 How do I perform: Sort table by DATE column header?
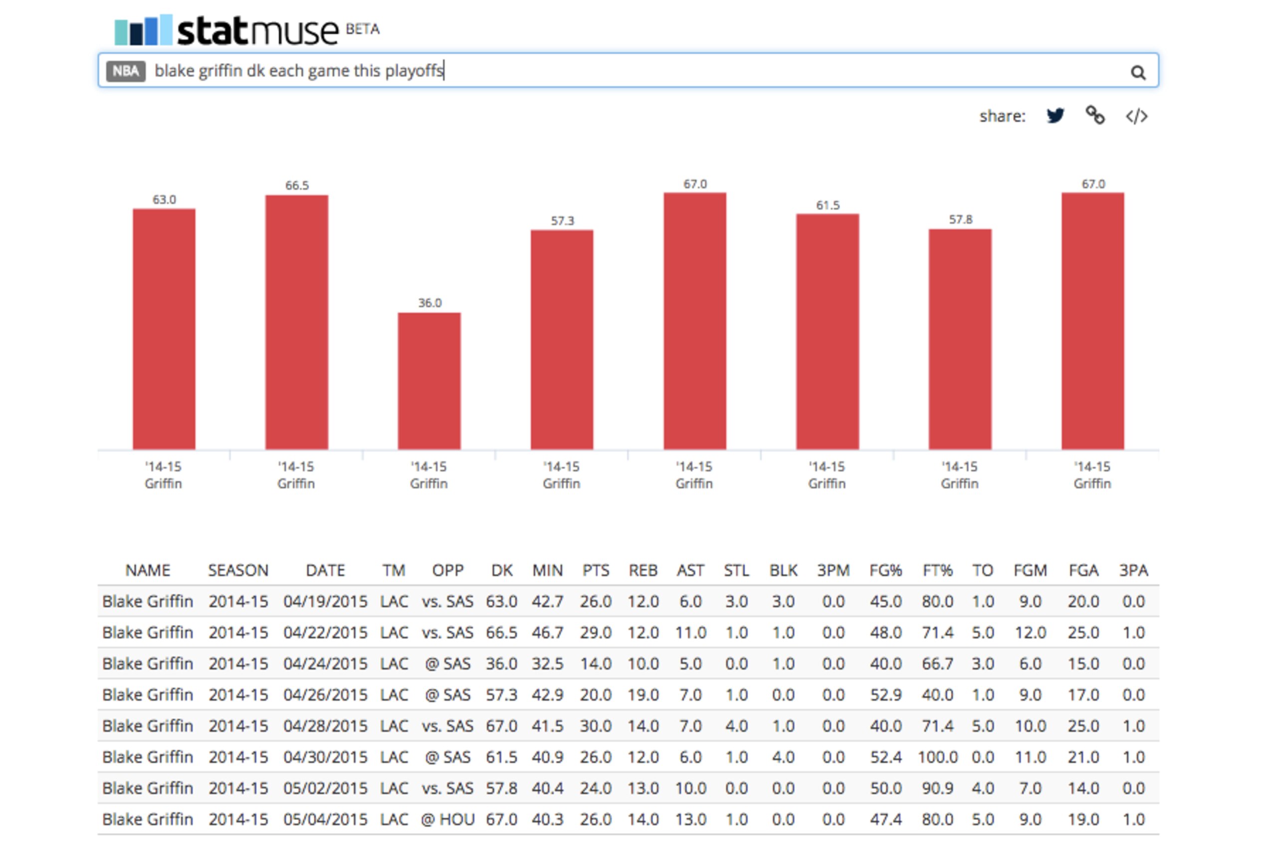coord(325,570)
